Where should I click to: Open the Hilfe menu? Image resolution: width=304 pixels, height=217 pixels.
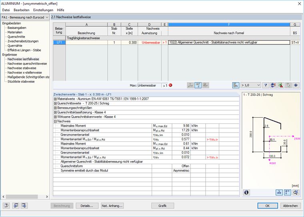60,10
